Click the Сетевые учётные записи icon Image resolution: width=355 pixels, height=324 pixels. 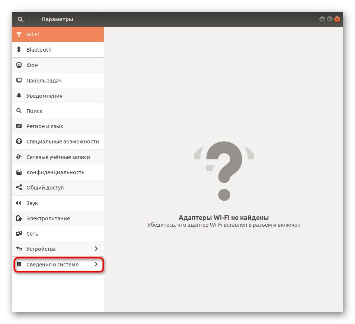[19, 156]
